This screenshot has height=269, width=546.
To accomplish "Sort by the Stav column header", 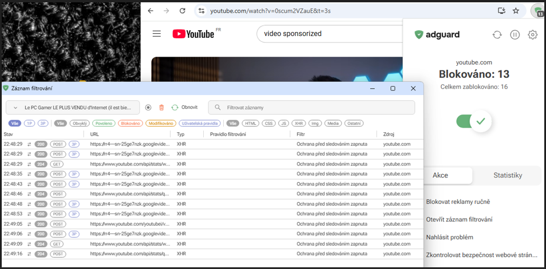I will point(9,134).
